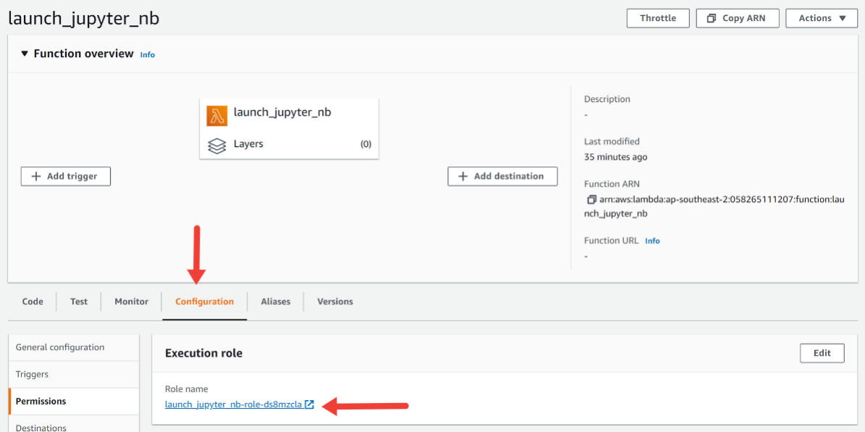Image resolution: width=865 pixels, height=432 pixels.
Task: Go to the Monitor tab
Action: tap(131, 302)
